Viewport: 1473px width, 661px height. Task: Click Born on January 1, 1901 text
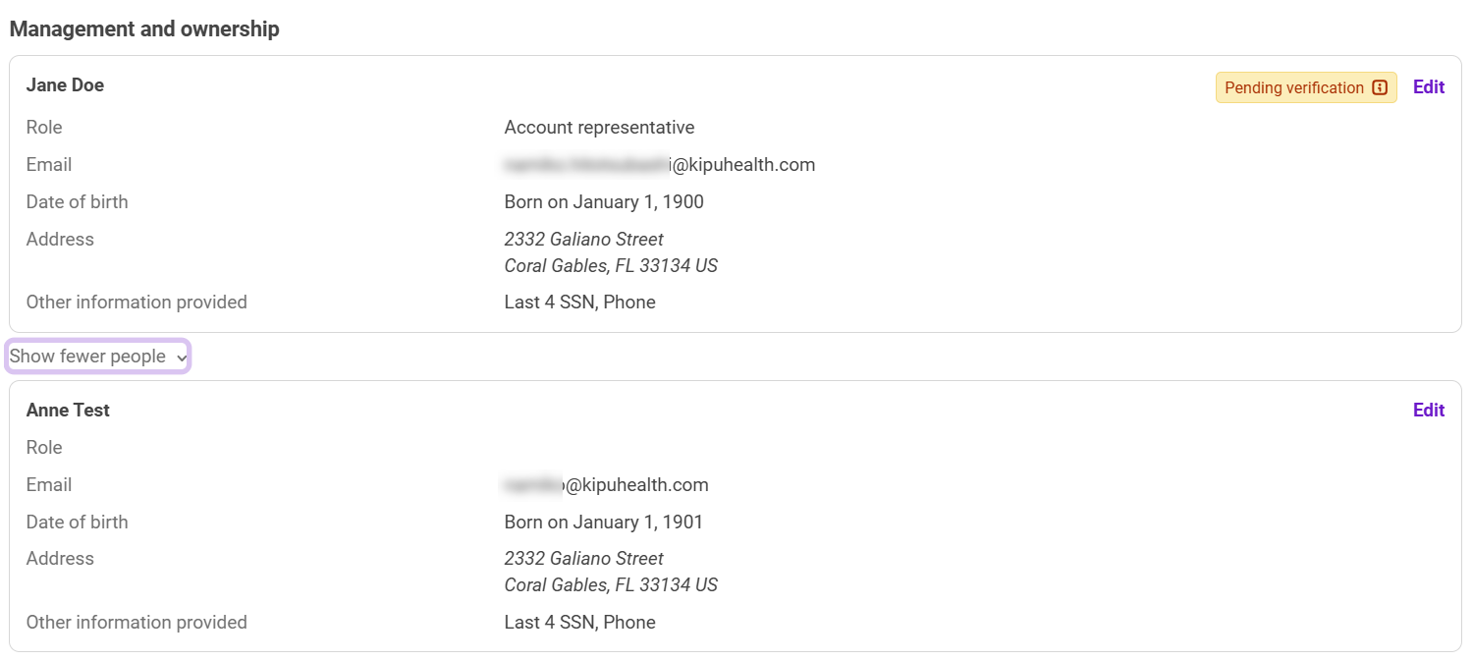[604, 522]
